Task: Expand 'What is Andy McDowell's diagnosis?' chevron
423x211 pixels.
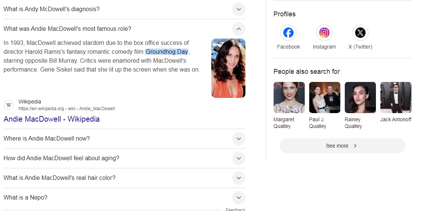Action: point(238,9)
